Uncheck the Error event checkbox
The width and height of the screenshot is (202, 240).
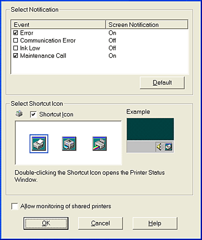[16, 33]
